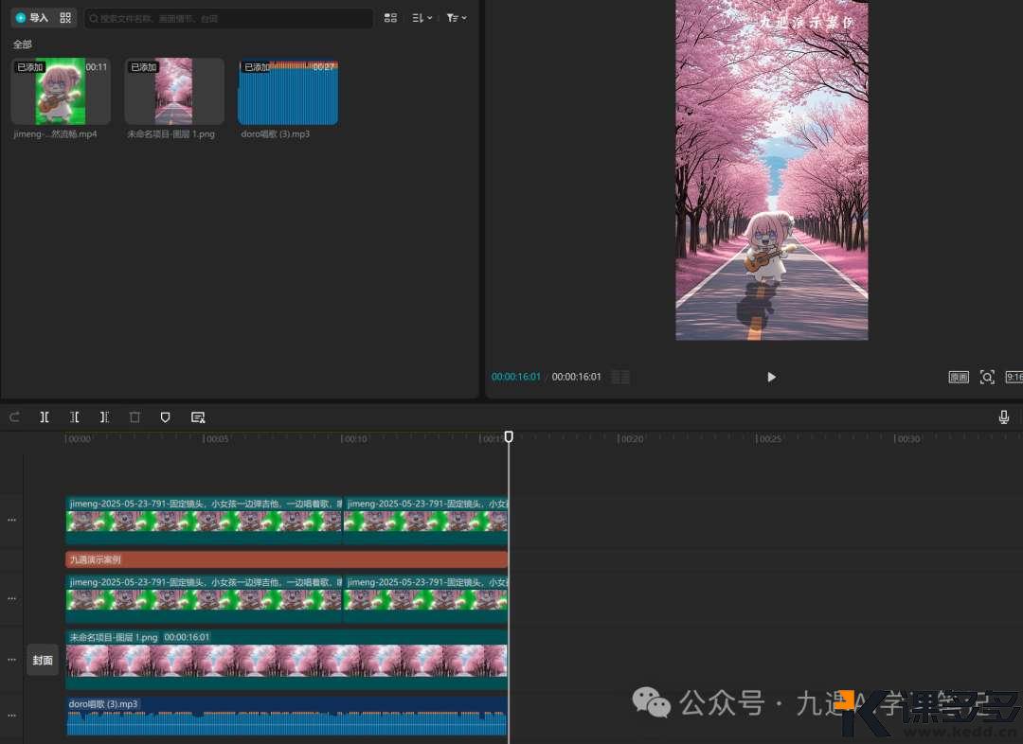Click the 00:20 mark on timeline ruler

coord(631,439)
